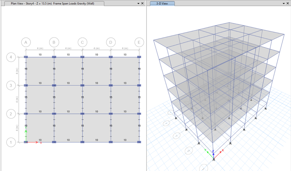Click the 4 (m) dimension between A and B

point(40,48)
